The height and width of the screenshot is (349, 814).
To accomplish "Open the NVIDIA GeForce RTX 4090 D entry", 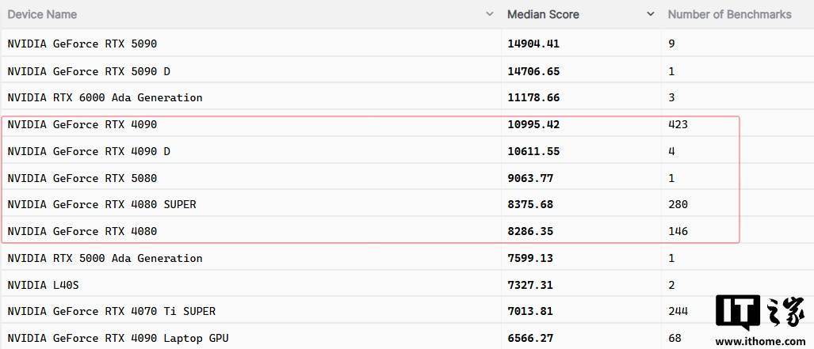I will click(x=89, y=151).
